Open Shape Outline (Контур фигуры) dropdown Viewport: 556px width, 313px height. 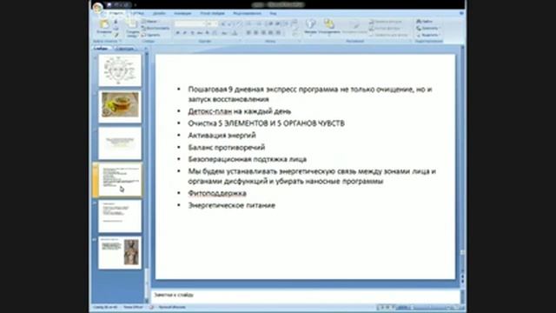coord(385,29)
